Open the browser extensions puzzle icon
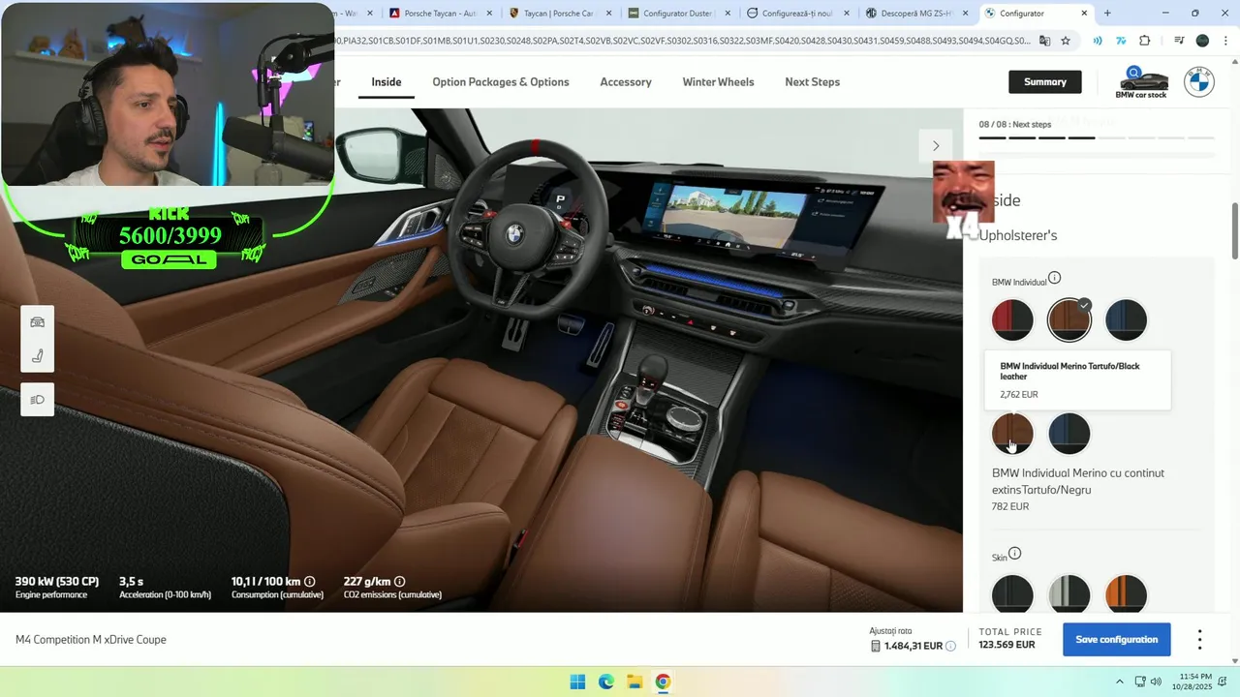The width and height of the screenshot is (1240, 697). click(x=1145, y=41)
